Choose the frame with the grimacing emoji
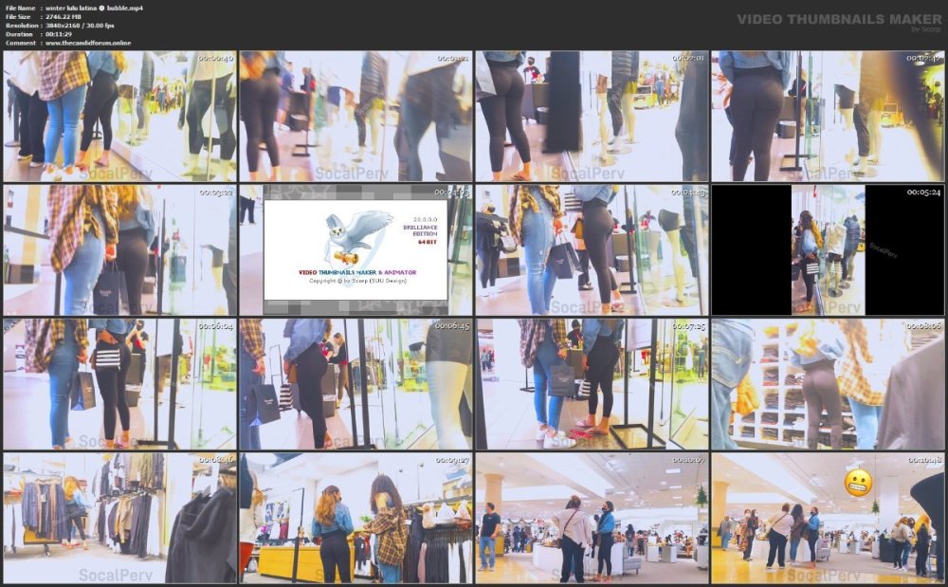 [x=828, y=519]
